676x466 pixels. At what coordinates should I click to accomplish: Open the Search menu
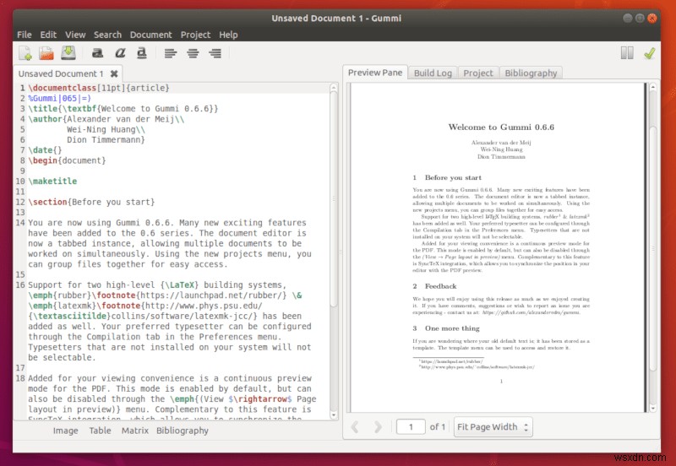tap(107, 35)
